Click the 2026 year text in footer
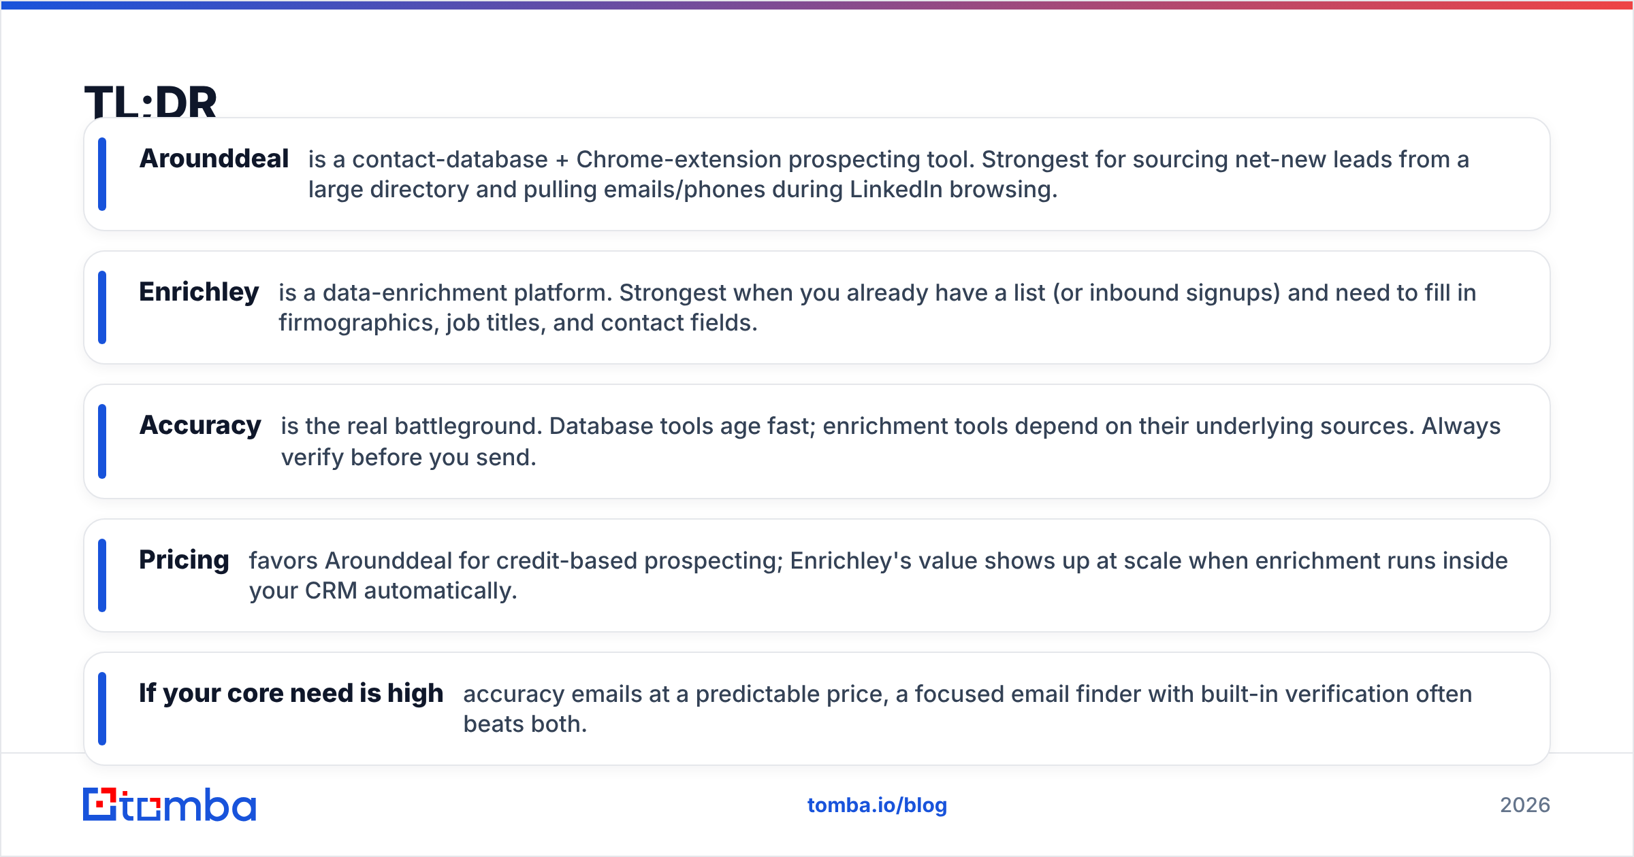Image resolution: width=1634 pixels, height=857 pixels. [1525, 805]
